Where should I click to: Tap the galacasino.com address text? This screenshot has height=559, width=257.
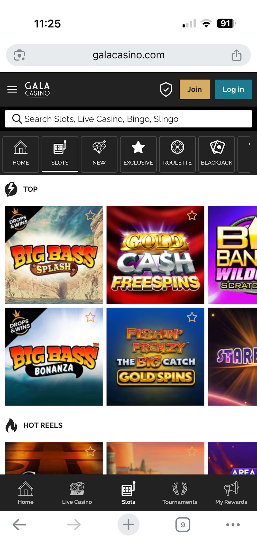coord(128,55)
